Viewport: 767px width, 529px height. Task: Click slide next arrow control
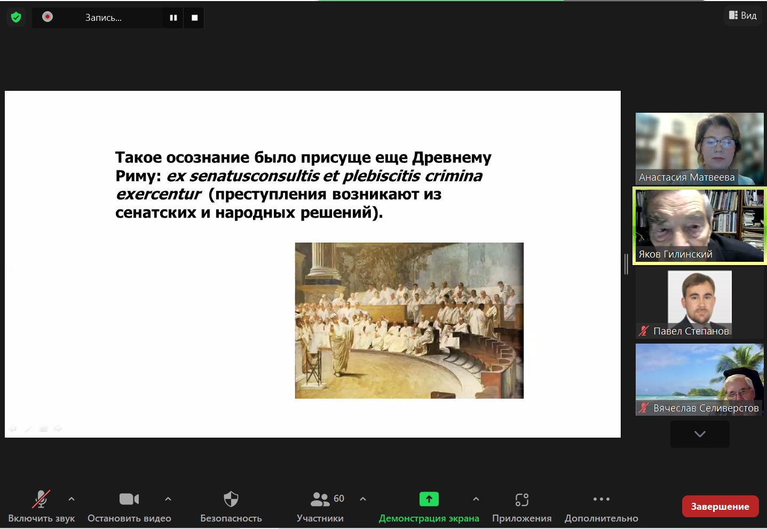(x=58, y=429)
